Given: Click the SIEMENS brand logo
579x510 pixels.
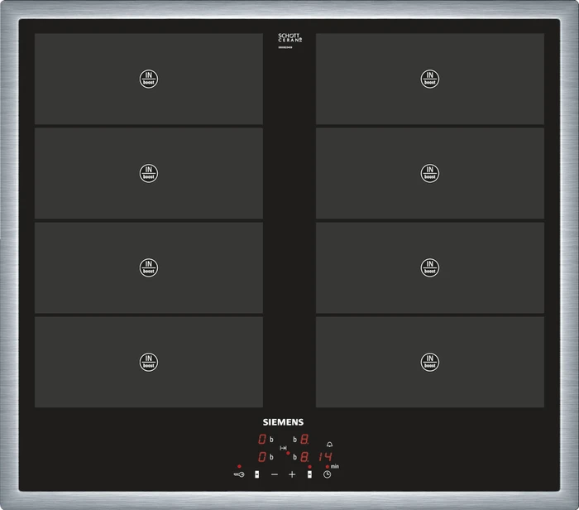Looking at the screenshot, I should point(283,422).
